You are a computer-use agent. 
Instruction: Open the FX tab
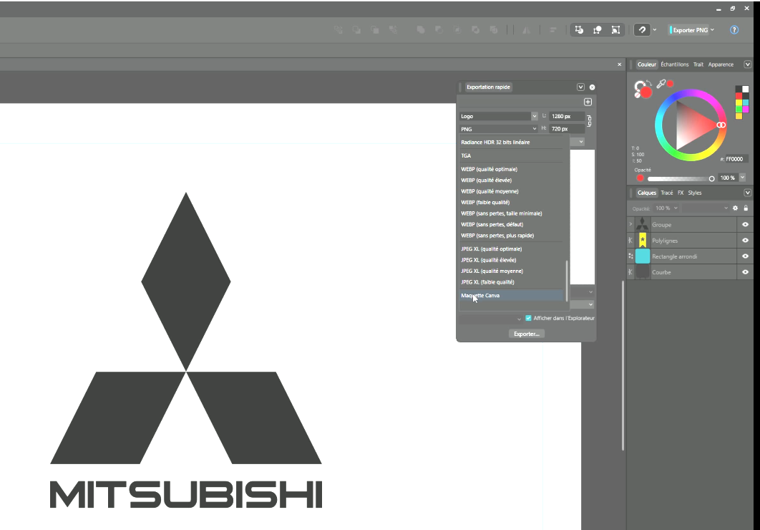[x=681, y=193]
